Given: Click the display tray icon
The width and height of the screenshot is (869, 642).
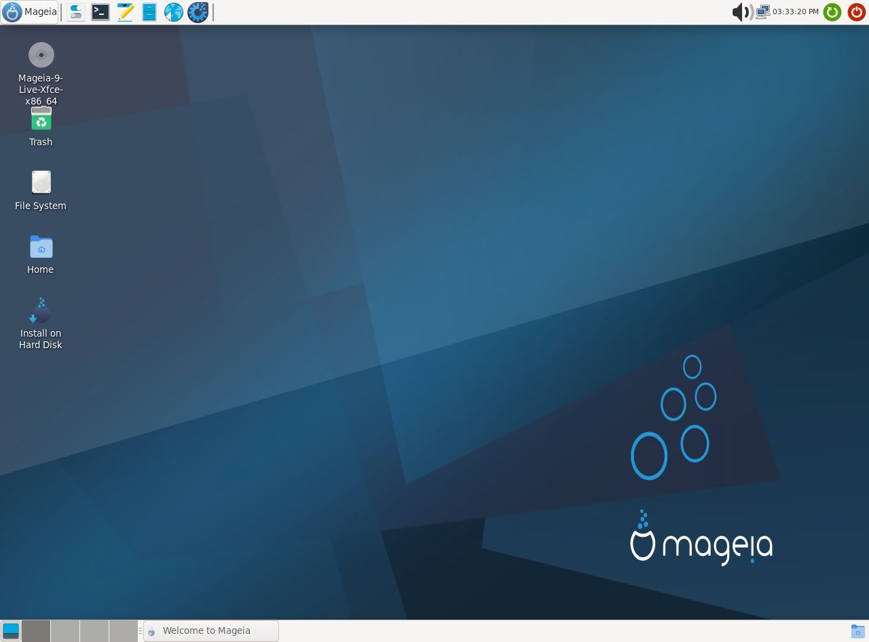Looking at the screenshot, I should point(762,12).
